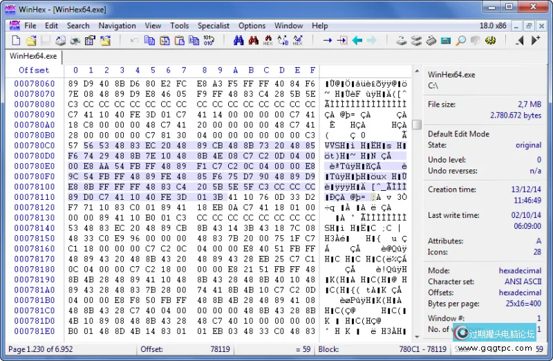Viewport: 553px width, 361px height.
Task: Open the Specialist menu
Action: point(214,26)
